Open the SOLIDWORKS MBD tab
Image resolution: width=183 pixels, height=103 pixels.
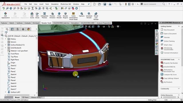pos(88,23)
